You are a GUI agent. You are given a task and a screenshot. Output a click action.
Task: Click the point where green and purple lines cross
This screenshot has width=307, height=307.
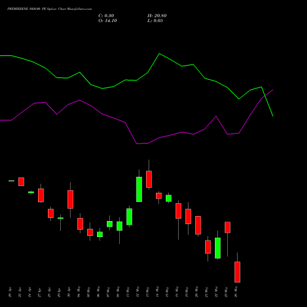(x=265, y=96)
